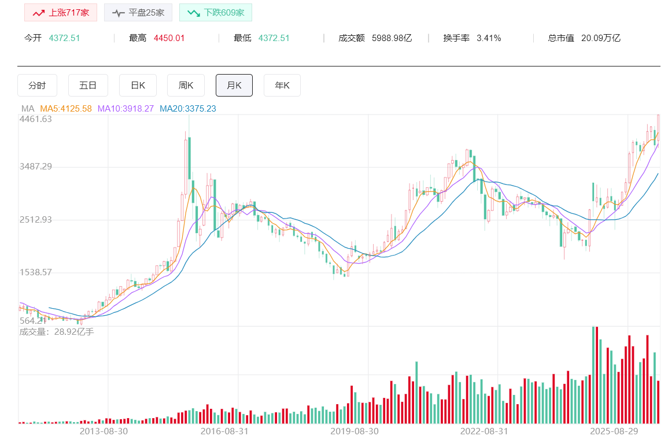Click the orange MA5:4125.58 legend label
The width and height of the screenshot is (668, 447).
pos(66,109)
